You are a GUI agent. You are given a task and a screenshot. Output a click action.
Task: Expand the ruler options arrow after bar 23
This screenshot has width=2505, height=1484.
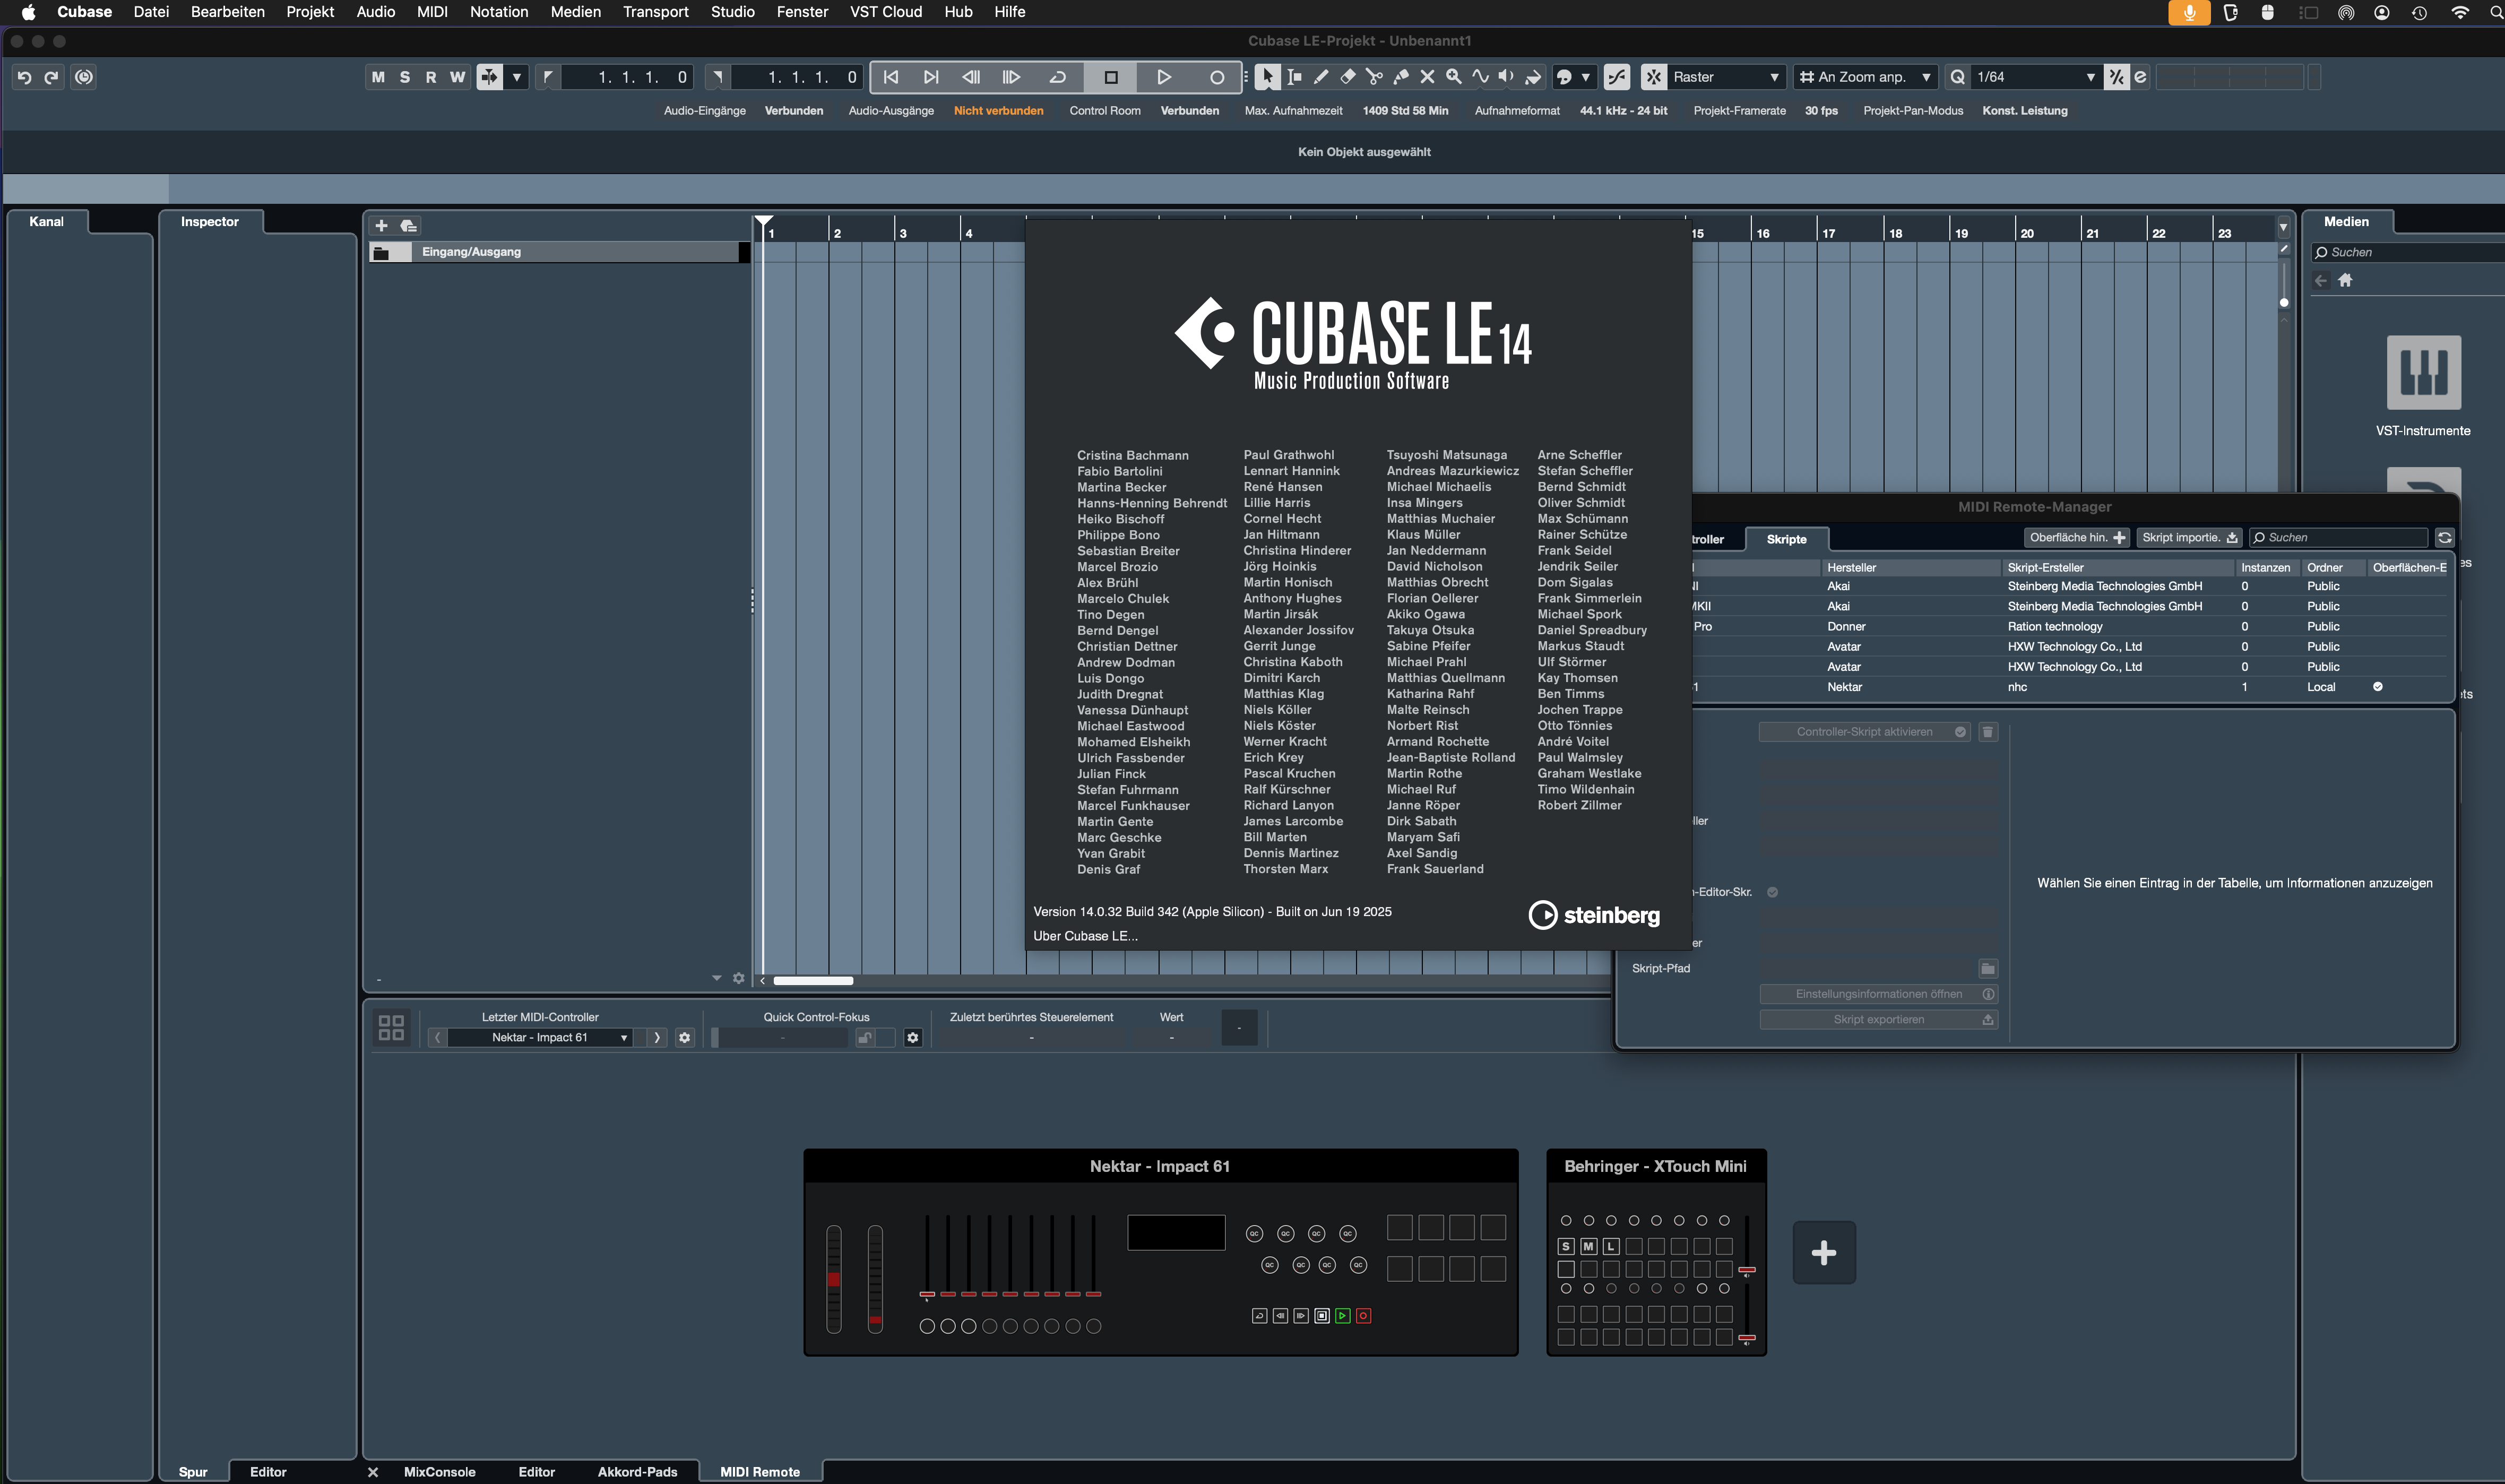[x=2283, y=228]
